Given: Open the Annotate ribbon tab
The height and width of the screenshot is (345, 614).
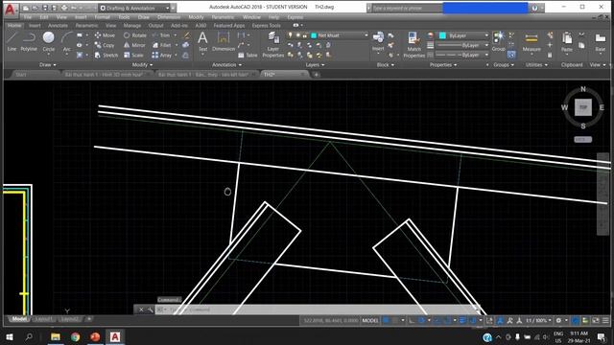Looking at the screenshot, I should point(58,26).
